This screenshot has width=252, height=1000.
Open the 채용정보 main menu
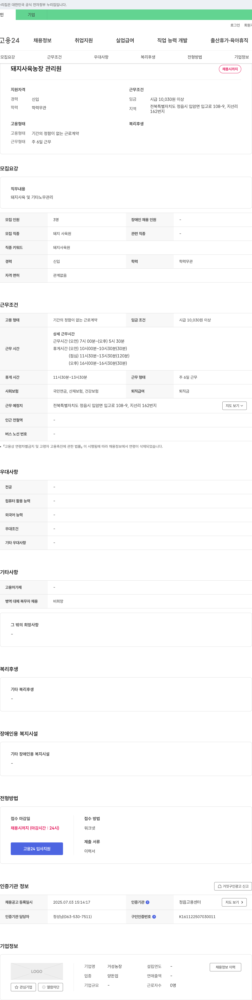click(42, 40)
